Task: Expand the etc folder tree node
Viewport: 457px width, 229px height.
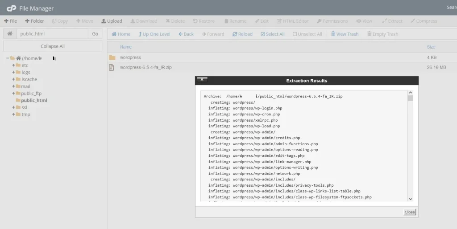Action: tap(13, 65)
